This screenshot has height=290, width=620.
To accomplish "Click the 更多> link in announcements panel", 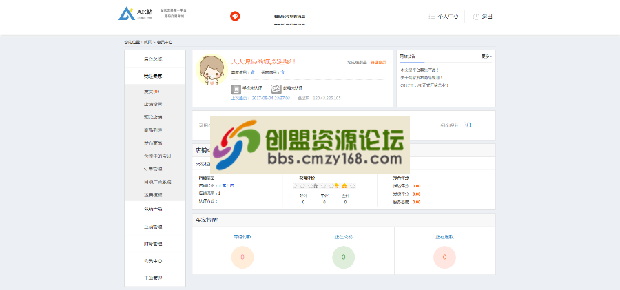I will (x=486, y=56).
